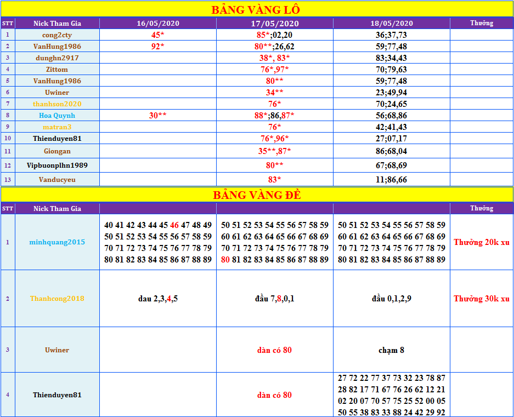Open nick dunghn2917
The width and height of the screenshot is (514, 417).
tap(57, 58)
